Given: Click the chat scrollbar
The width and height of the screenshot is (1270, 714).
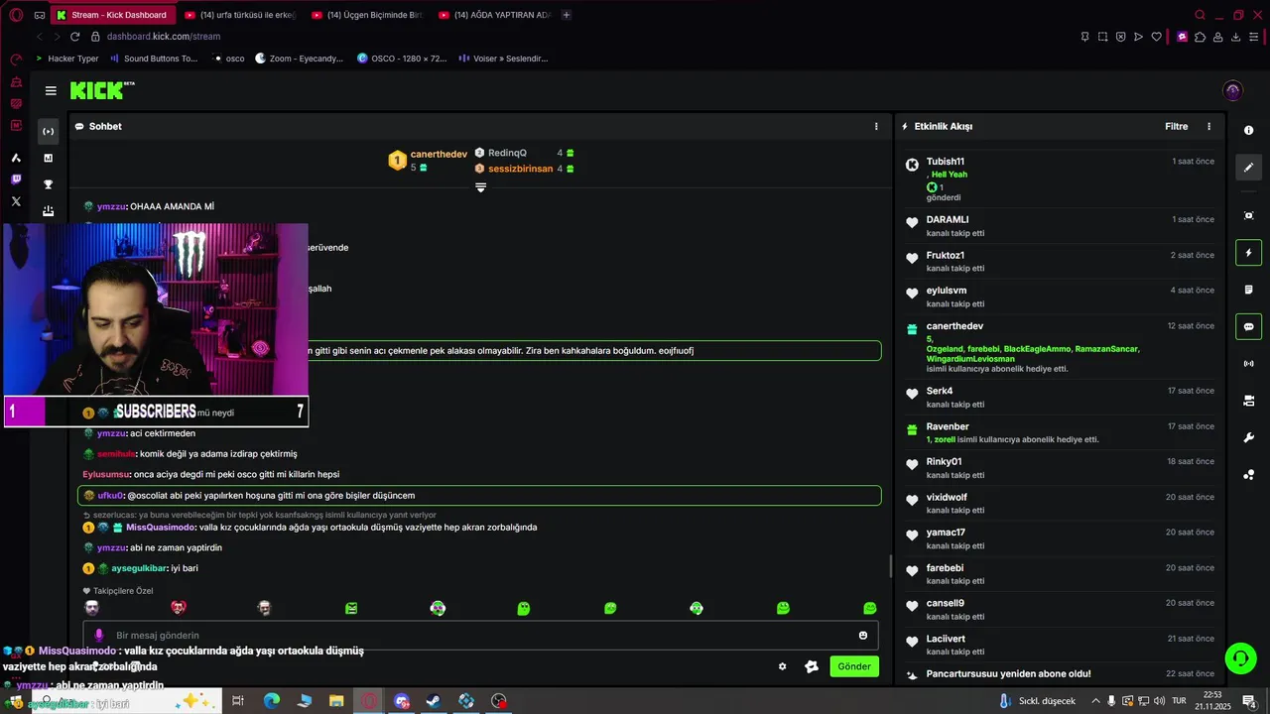Looking at the screenshot, I should [890, 567].
